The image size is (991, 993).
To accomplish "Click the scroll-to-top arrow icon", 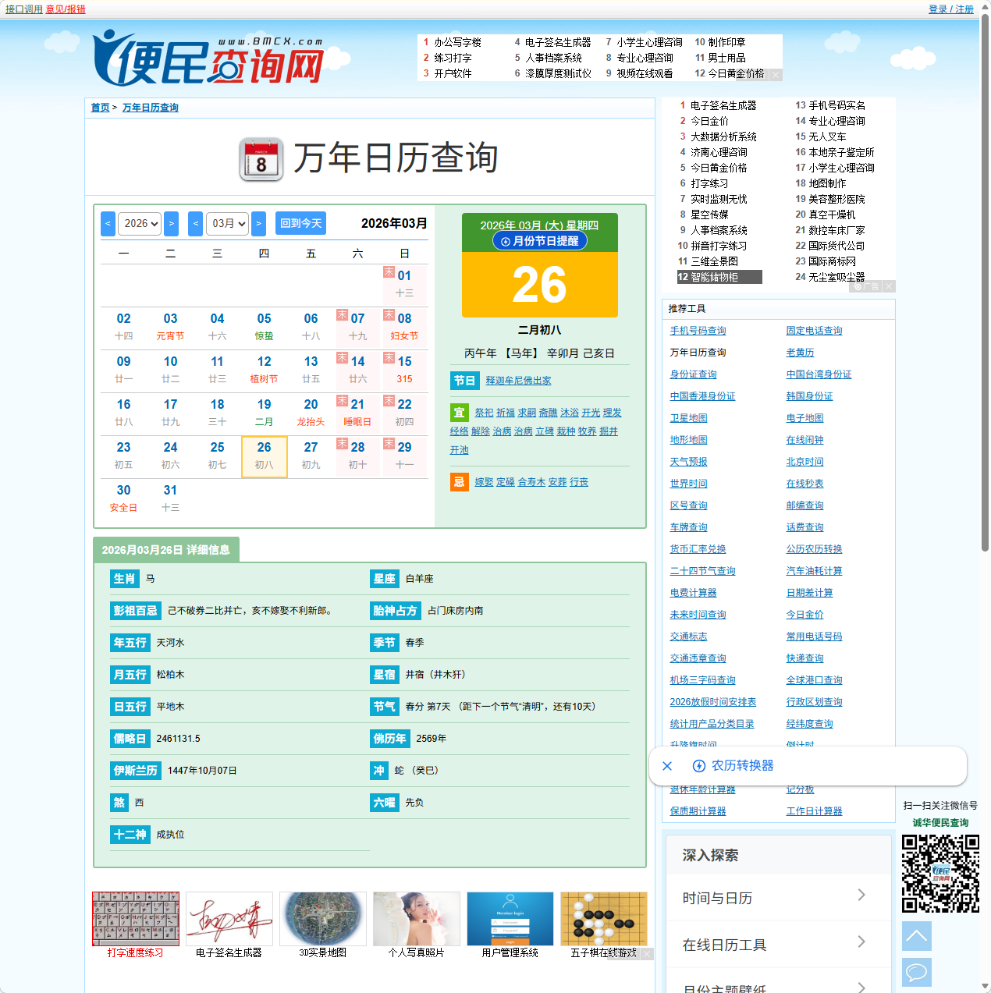I will [x=917, y=935].
